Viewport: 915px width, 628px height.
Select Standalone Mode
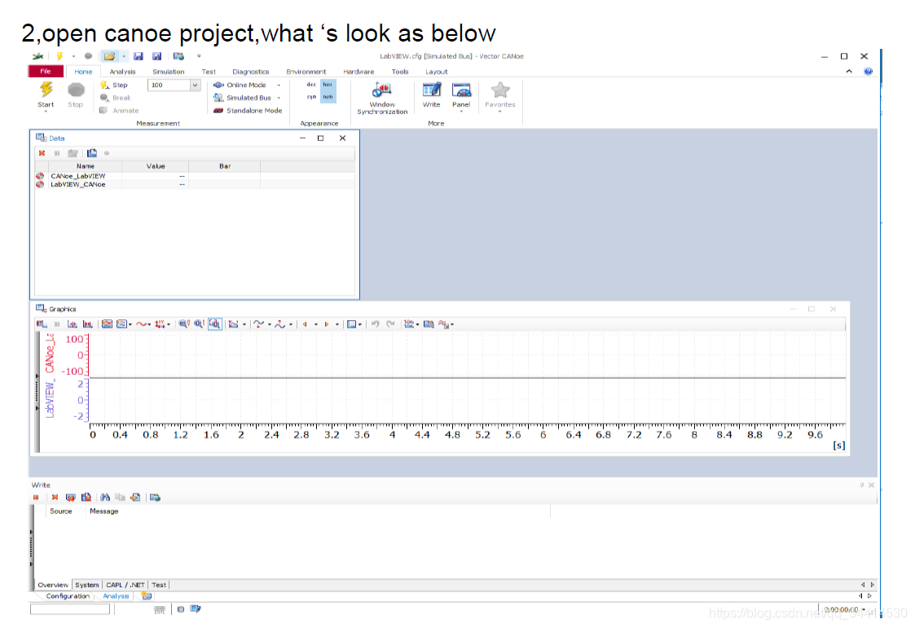pyautogui.click(x=248, y=111)
